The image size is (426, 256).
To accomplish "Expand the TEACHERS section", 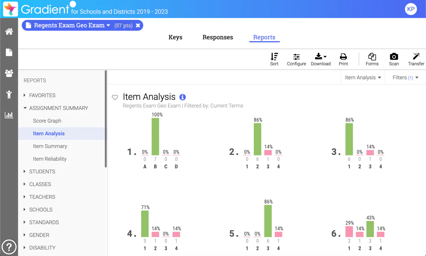I will 39,197.
